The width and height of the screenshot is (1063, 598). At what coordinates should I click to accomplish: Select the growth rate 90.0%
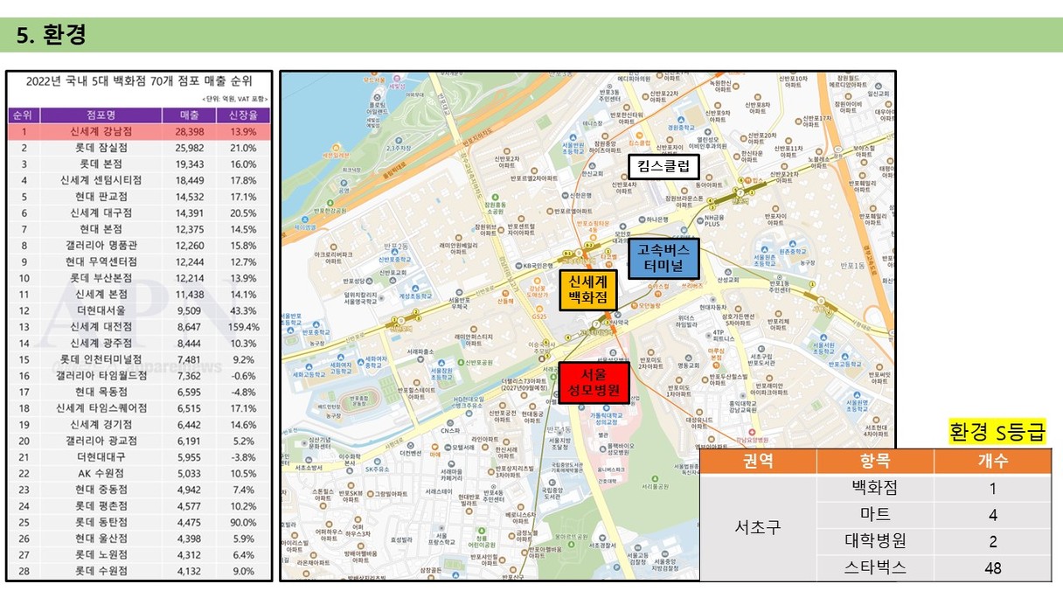pos(242,522)
